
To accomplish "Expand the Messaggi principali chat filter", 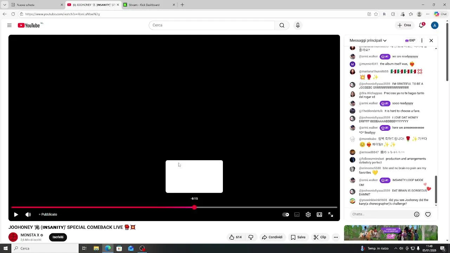I will click(368, 40).
